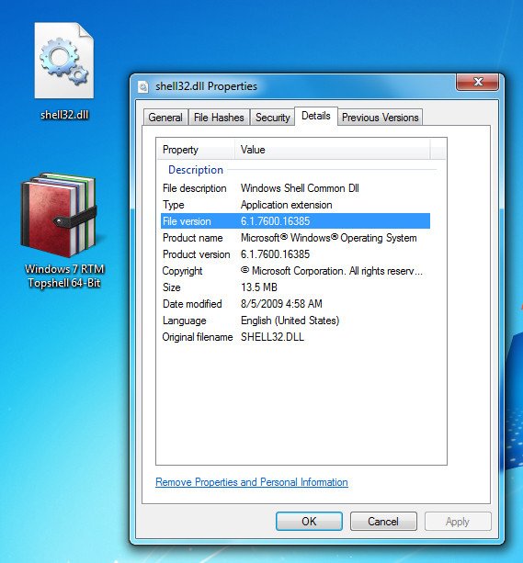The image size is (523, 563).
Task: Confirm with the OK button
Action: [x=309, y=522]
